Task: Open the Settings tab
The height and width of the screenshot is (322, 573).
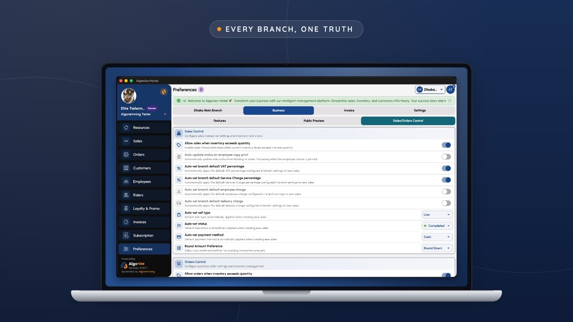Action: [420, 110]
